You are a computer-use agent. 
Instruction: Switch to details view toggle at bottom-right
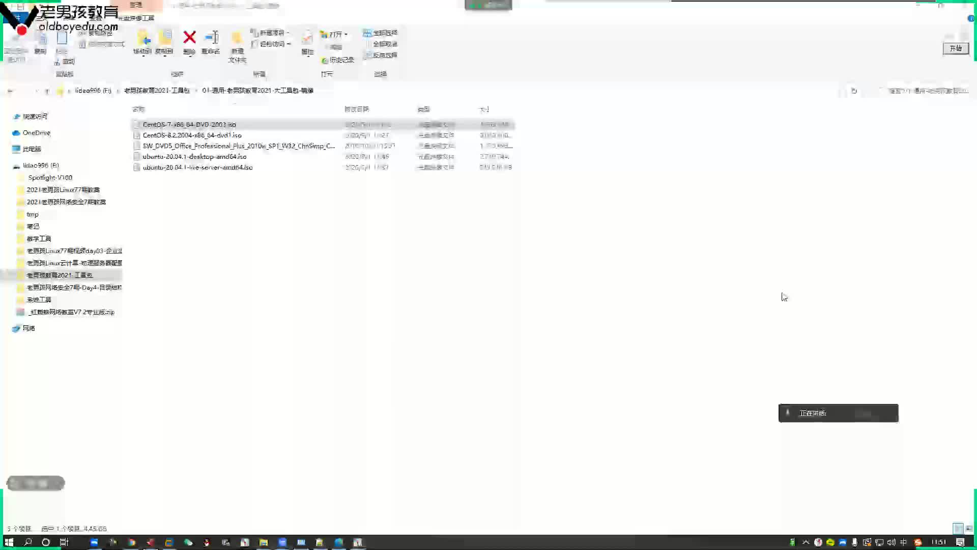pos(958,529)
